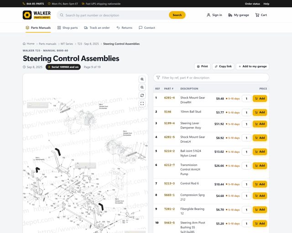The image size is (292, 233).
Task: Open part number 6201-4
Action: pyautogui.click(x=169, y=98)
